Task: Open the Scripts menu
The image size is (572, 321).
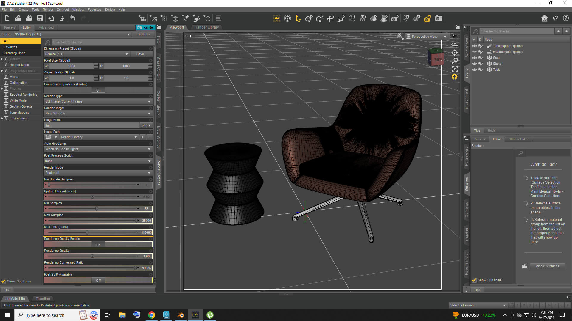Action: (x=110, y=10)
